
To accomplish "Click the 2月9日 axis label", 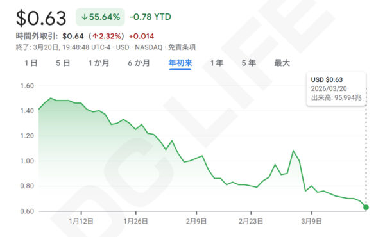I will 196,222.
